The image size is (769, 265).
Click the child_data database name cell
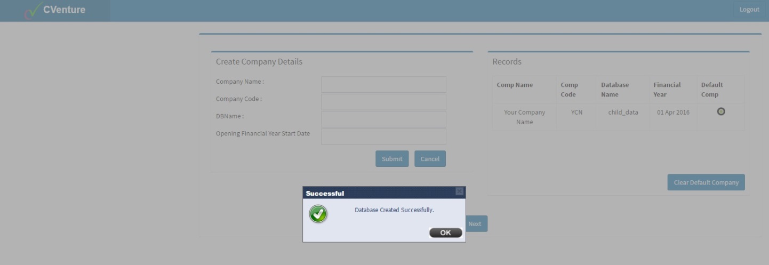click(623, 113)
